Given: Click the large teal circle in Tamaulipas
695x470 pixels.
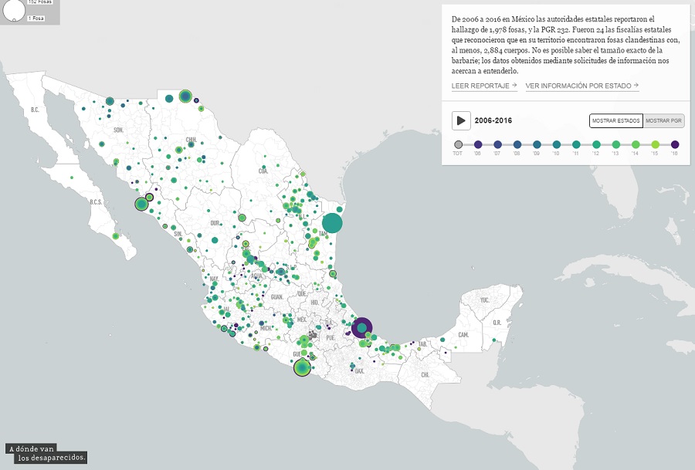Looking at the screenshot, I should point(332,223).
